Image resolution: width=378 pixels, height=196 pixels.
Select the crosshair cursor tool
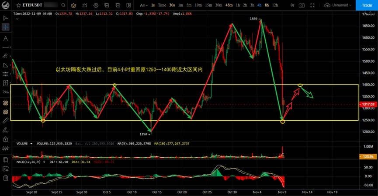(6, 27)
